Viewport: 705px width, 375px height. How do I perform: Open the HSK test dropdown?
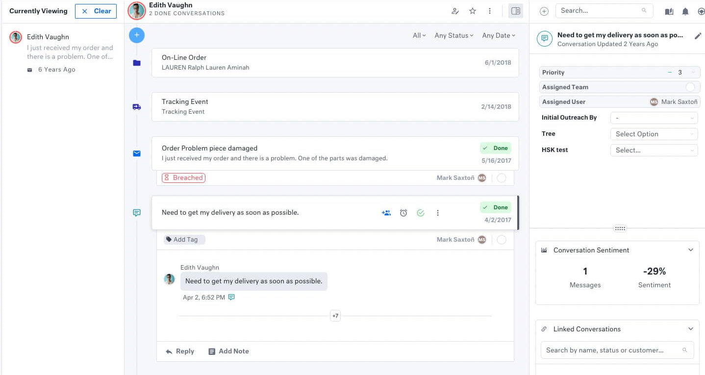(x=654, y=150)
